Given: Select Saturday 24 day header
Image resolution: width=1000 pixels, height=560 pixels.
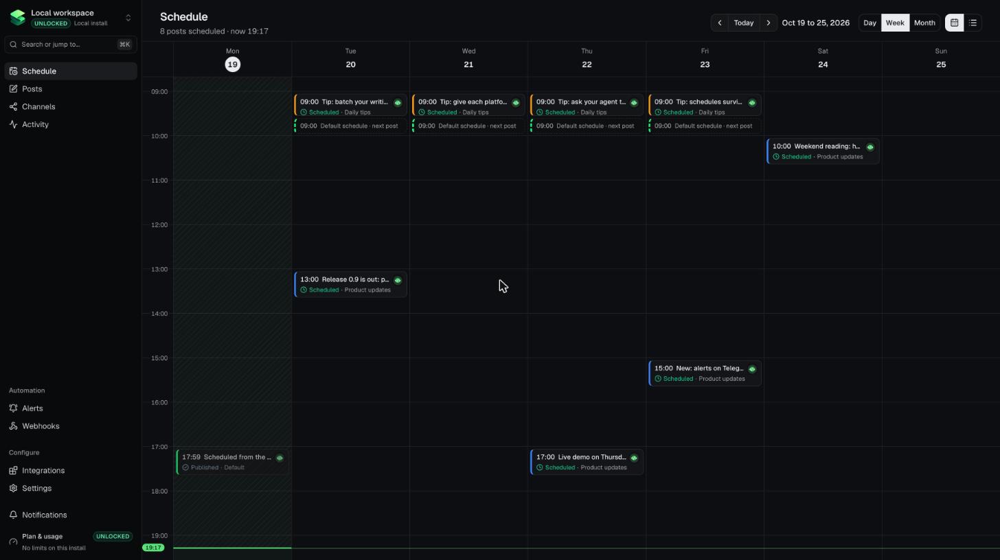Looking at the screenshot, I should [x=823, y=59].
